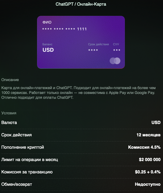Screen dimensions: 163x193
Task: Click the Описание section heading
Action: click(x=10, y=80)
